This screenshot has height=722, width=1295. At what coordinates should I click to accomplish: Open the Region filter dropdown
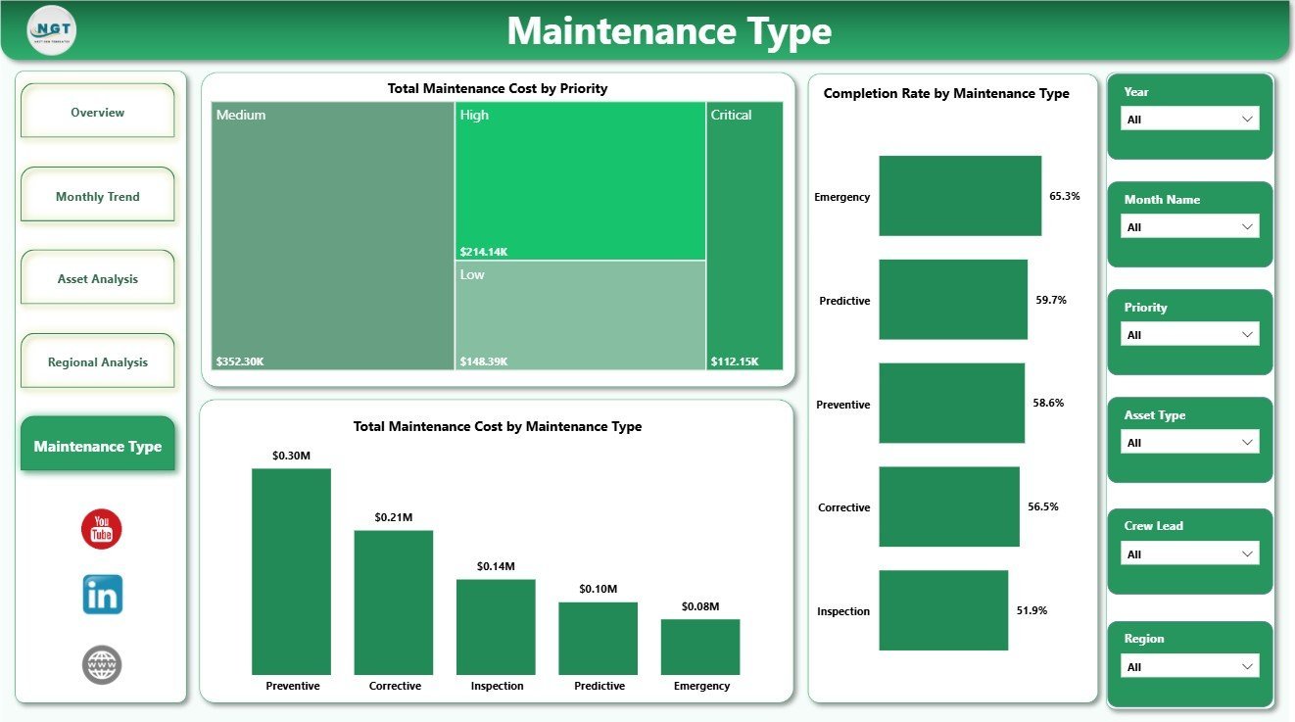(1189, 666)
